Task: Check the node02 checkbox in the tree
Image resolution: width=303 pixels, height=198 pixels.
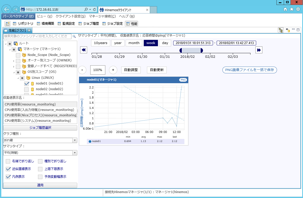Action: (27, 89)
